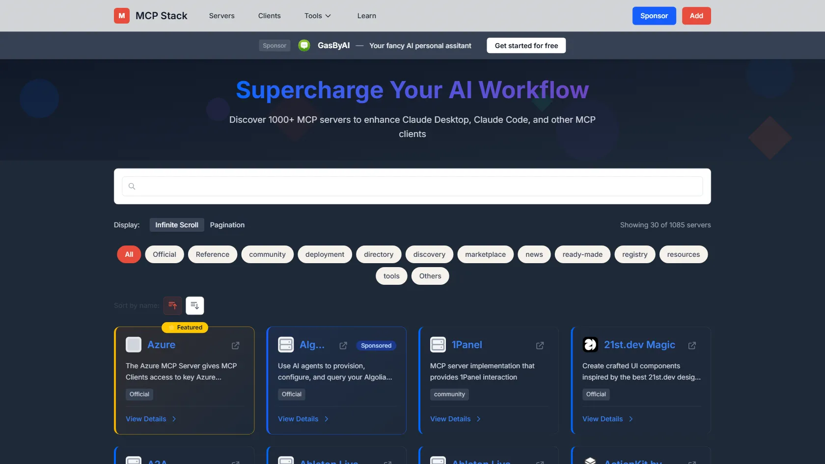Viewport: 825px width, 464px height.
Task: Switch display to Pagination
Action: pos(227,225)
